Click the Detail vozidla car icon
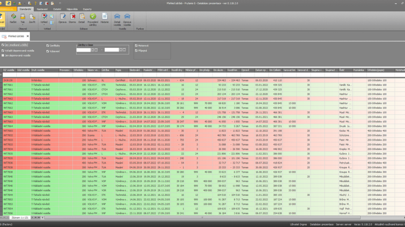 coord(118,17)
